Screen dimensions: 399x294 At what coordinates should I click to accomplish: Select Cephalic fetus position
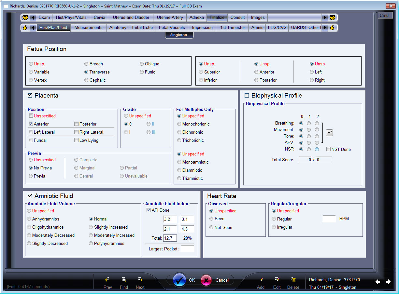(x=86, y=80)
